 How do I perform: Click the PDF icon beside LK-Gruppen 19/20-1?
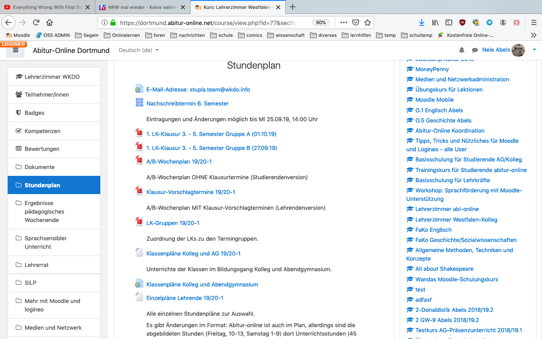point(139,222)
